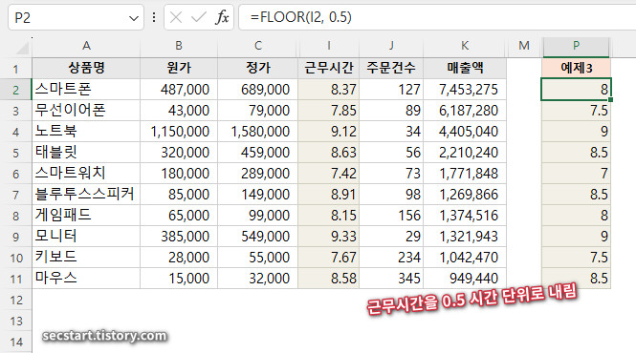Select row 12 header

(16, 300)
